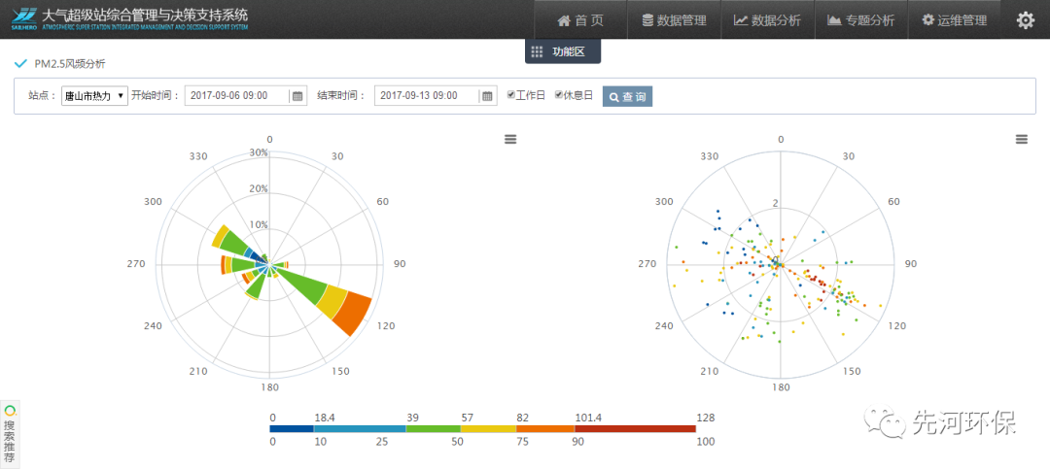Open the wind rose chart hamburger menu
Viewport: 1050px width, 469px height.
click(510, 140)
